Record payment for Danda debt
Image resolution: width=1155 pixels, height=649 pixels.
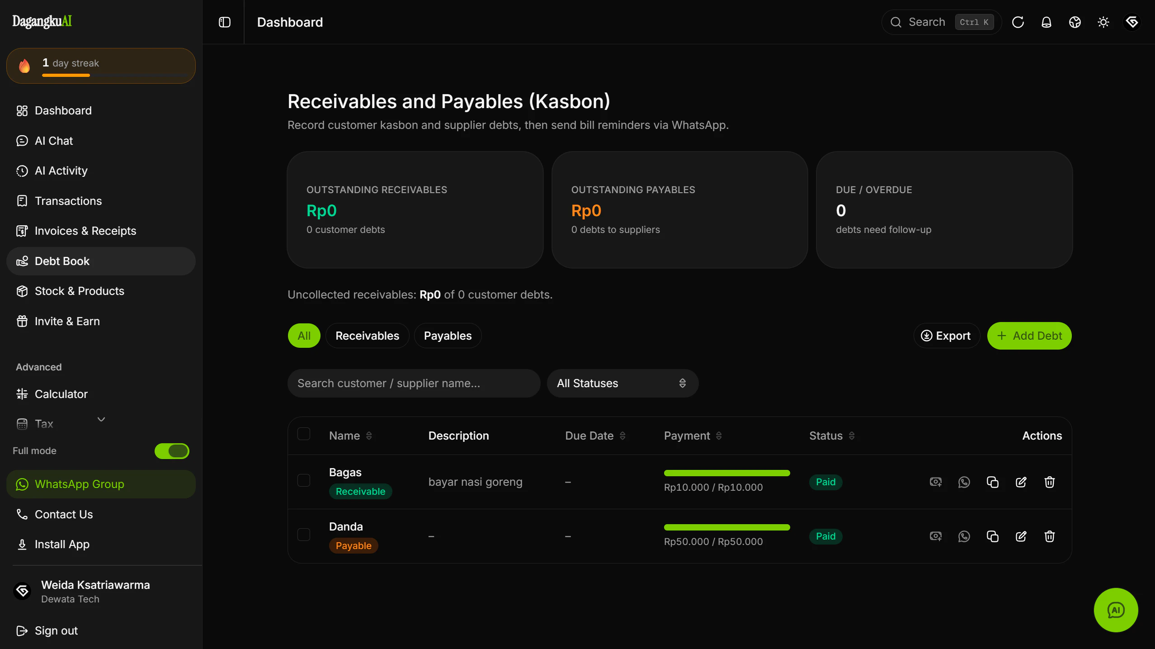[x=935, y=536]
